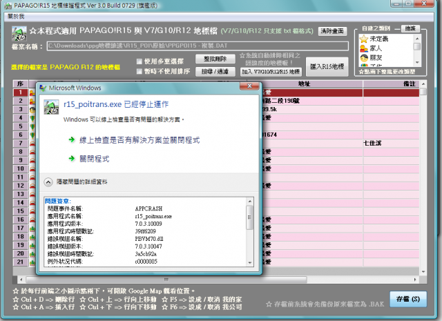Open the 搜尋 / 過濾 function
Image resolution: width=442 pixels, height=321 pixels.
point(215,72)
